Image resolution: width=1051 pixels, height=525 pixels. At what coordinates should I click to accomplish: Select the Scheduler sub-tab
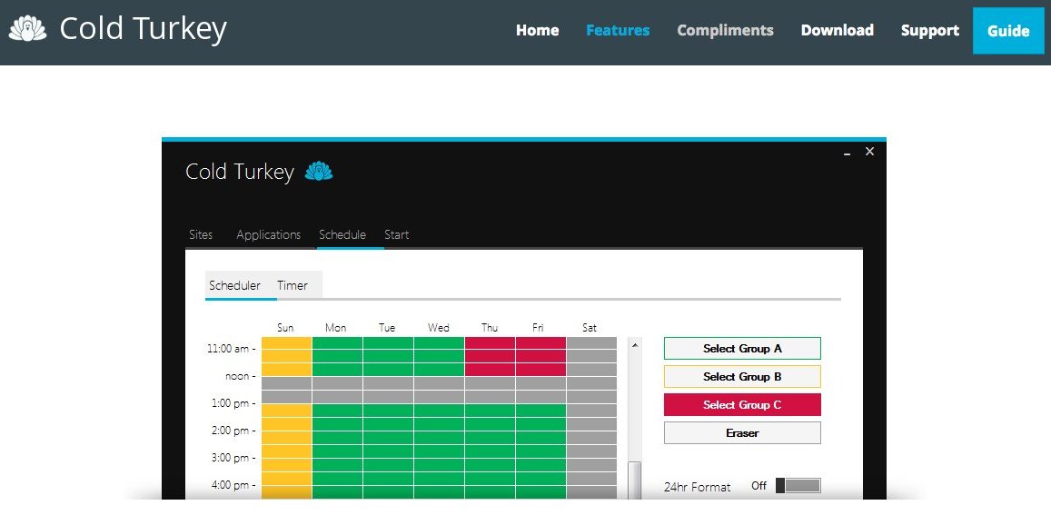pos(234,285)
